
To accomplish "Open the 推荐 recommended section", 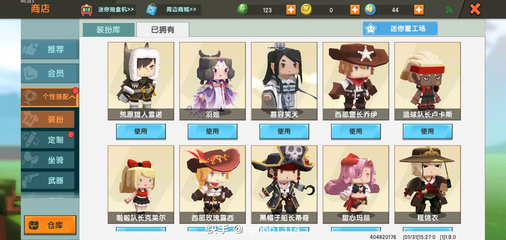I will tap(50, 49).
